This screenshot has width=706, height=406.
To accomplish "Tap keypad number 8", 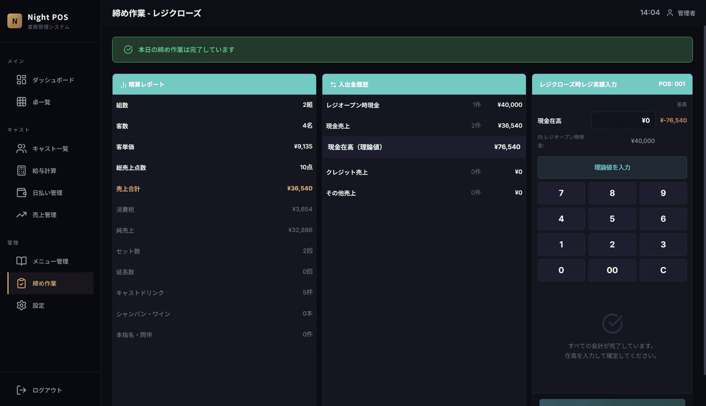I will click(x=612, y=193).
